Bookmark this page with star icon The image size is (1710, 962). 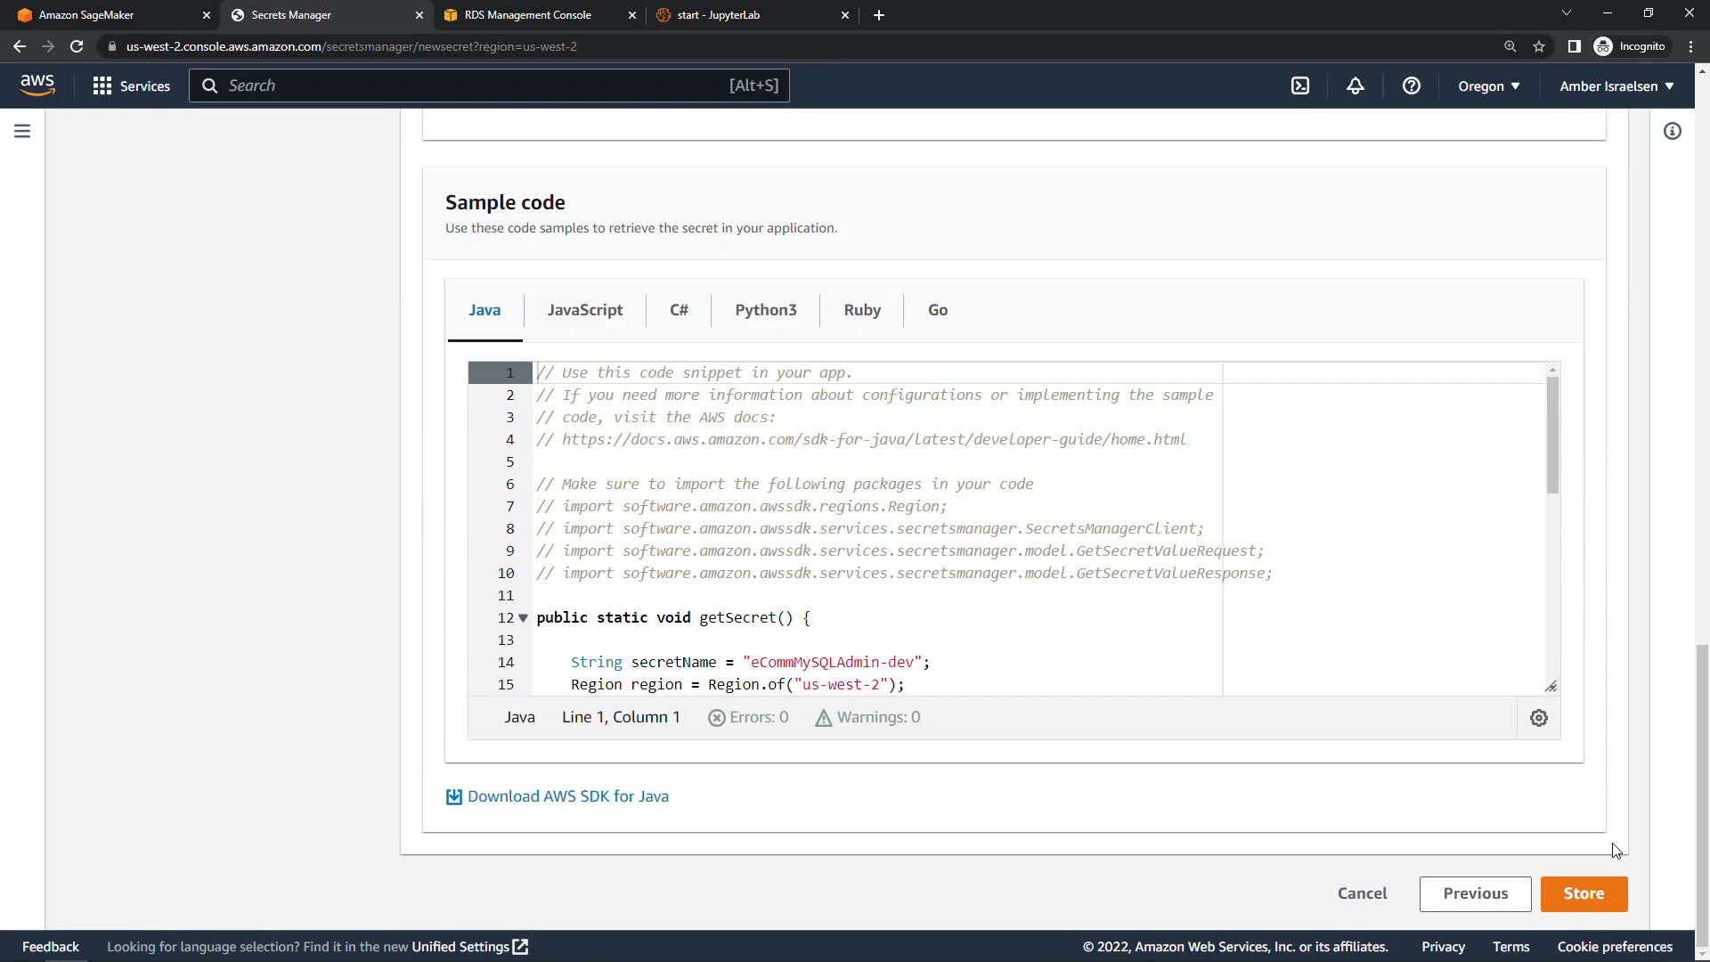point(1539,46)
